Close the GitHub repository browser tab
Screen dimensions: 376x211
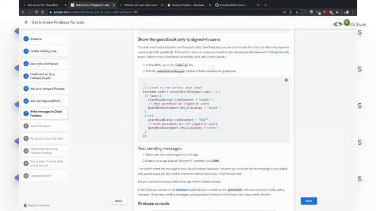click(258, 5)
